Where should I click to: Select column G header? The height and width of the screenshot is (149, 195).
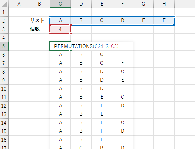143,4
